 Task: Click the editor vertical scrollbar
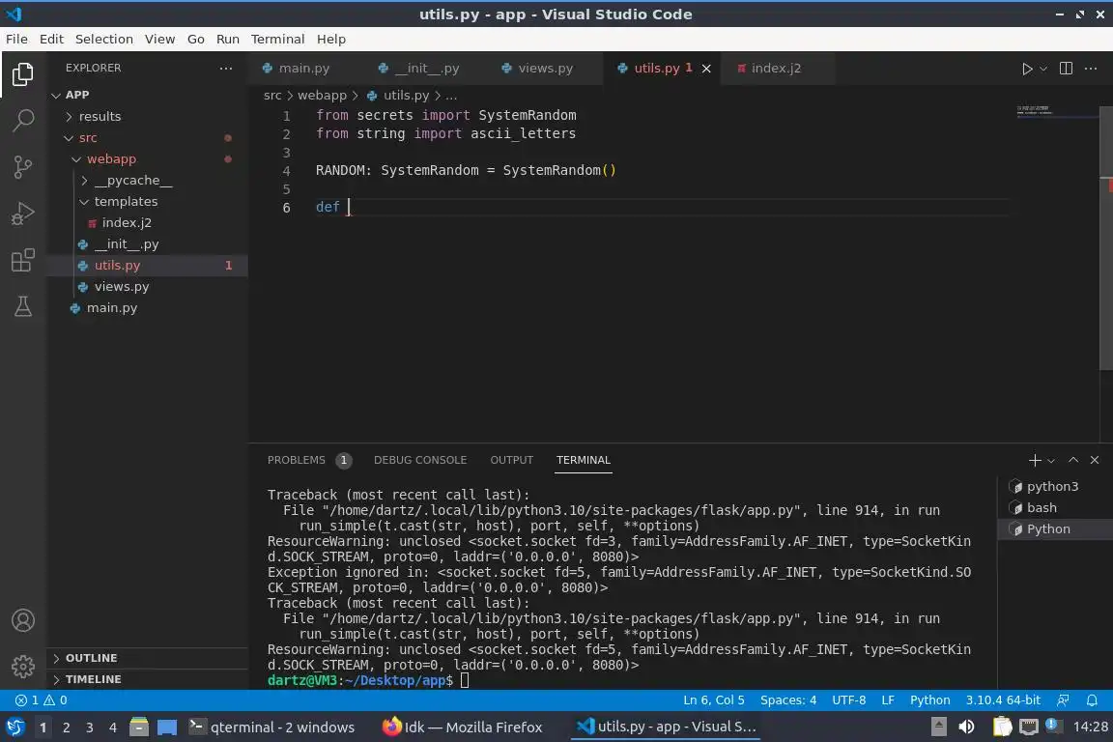click(1106, 238)
